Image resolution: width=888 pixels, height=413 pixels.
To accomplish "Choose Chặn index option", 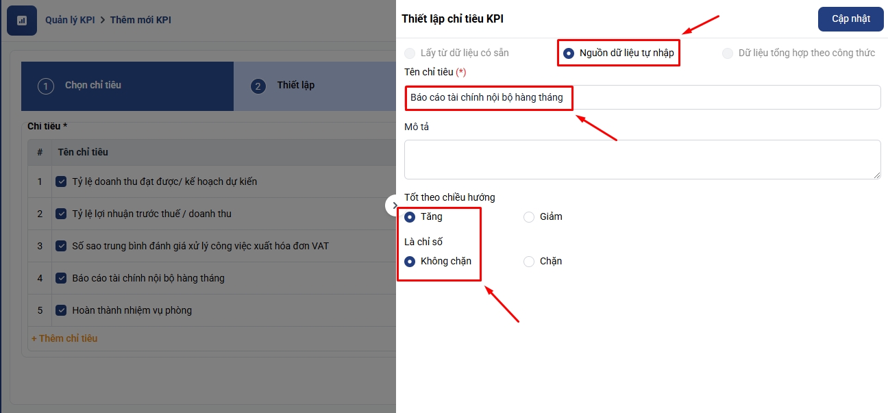I will [529, 262].
